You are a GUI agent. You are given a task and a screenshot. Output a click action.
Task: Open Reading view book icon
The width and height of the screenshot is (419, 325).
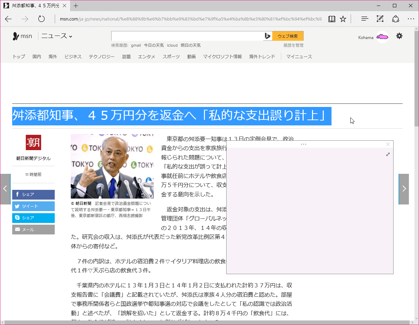pos(332,19)
